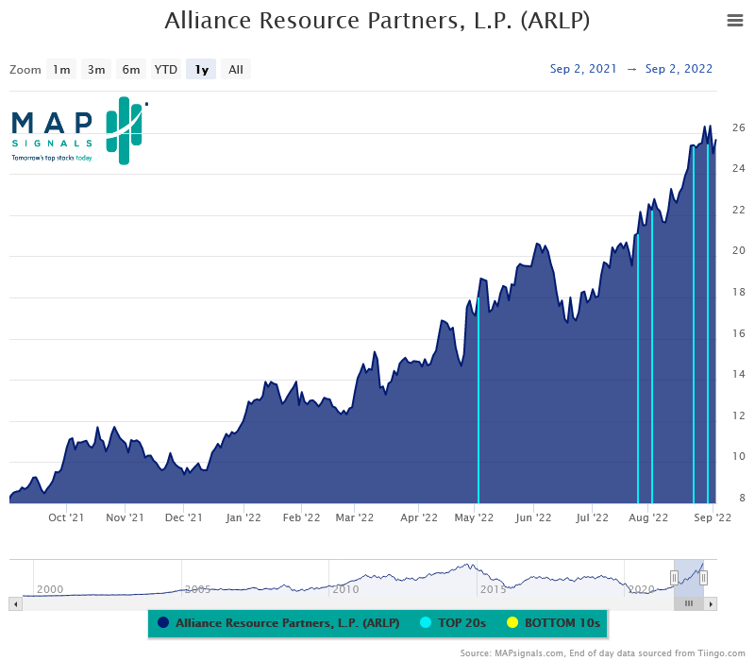Click the navigator scrollbar left arrow
This screenshot has width=755, height=661.
(16, 603)
